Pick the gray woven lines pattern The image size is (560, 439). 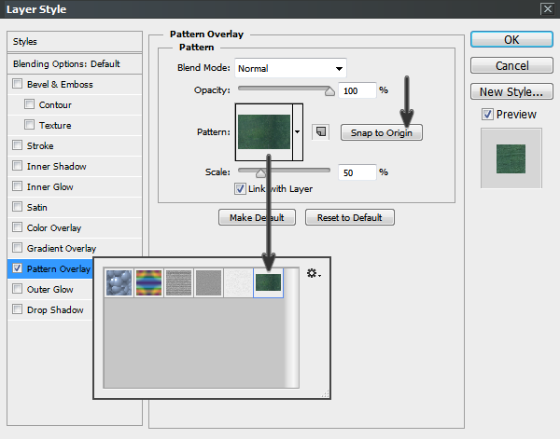(x=179, y=283)
